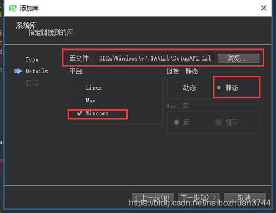Screen dimensions: 276x213
Task: Cancel the wizard with 取消 button
Action: (245, 198)
